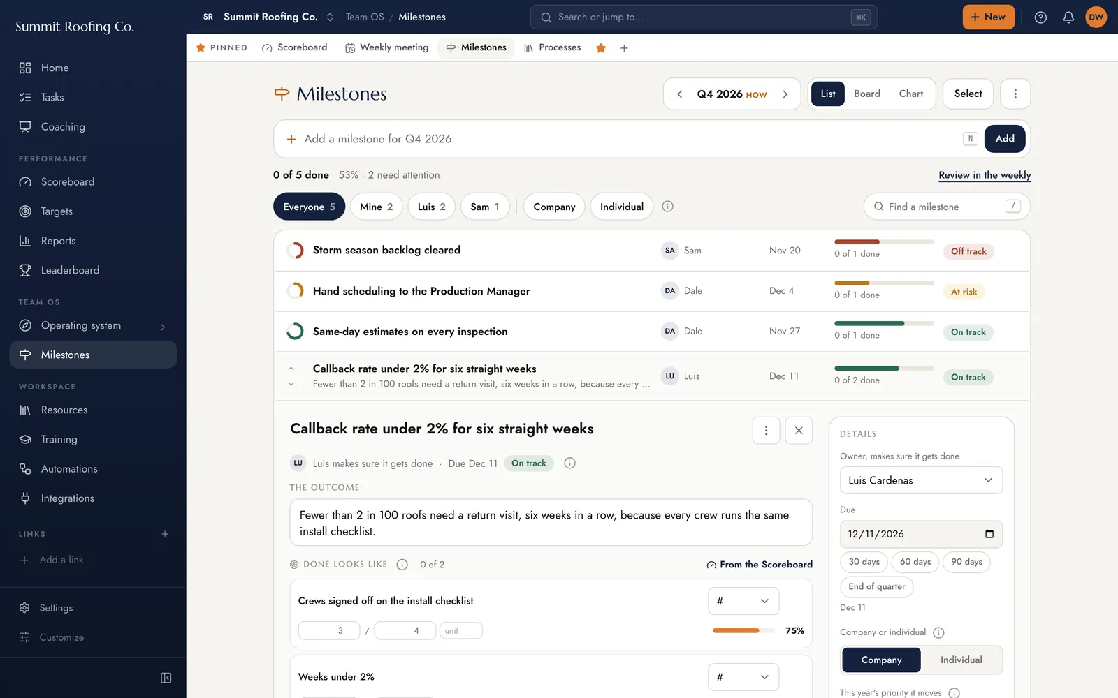
Task: Click info icon beside Individual filter
Action: 667,207
